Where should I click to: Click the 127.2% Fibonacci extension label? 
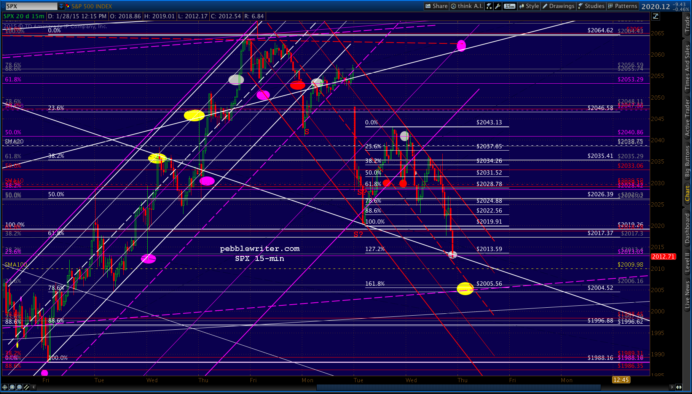(x=375, y=249)
